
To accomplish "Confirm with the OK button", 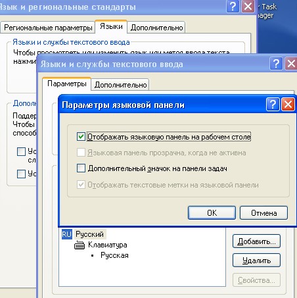I will pyautogui.click(x=212, y=212).
